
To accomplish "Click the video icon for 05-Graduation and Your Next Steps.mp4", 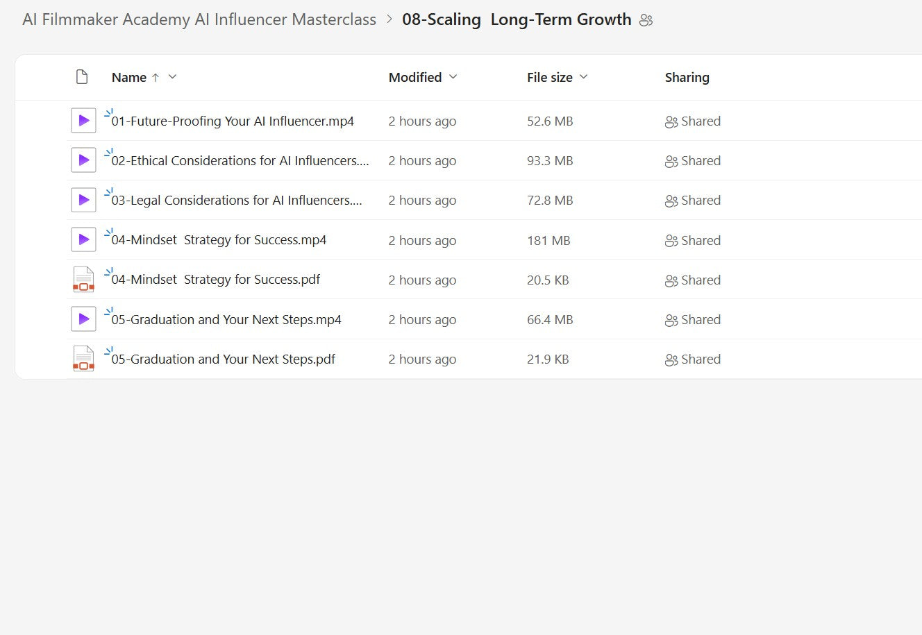I will pos(83,319).
